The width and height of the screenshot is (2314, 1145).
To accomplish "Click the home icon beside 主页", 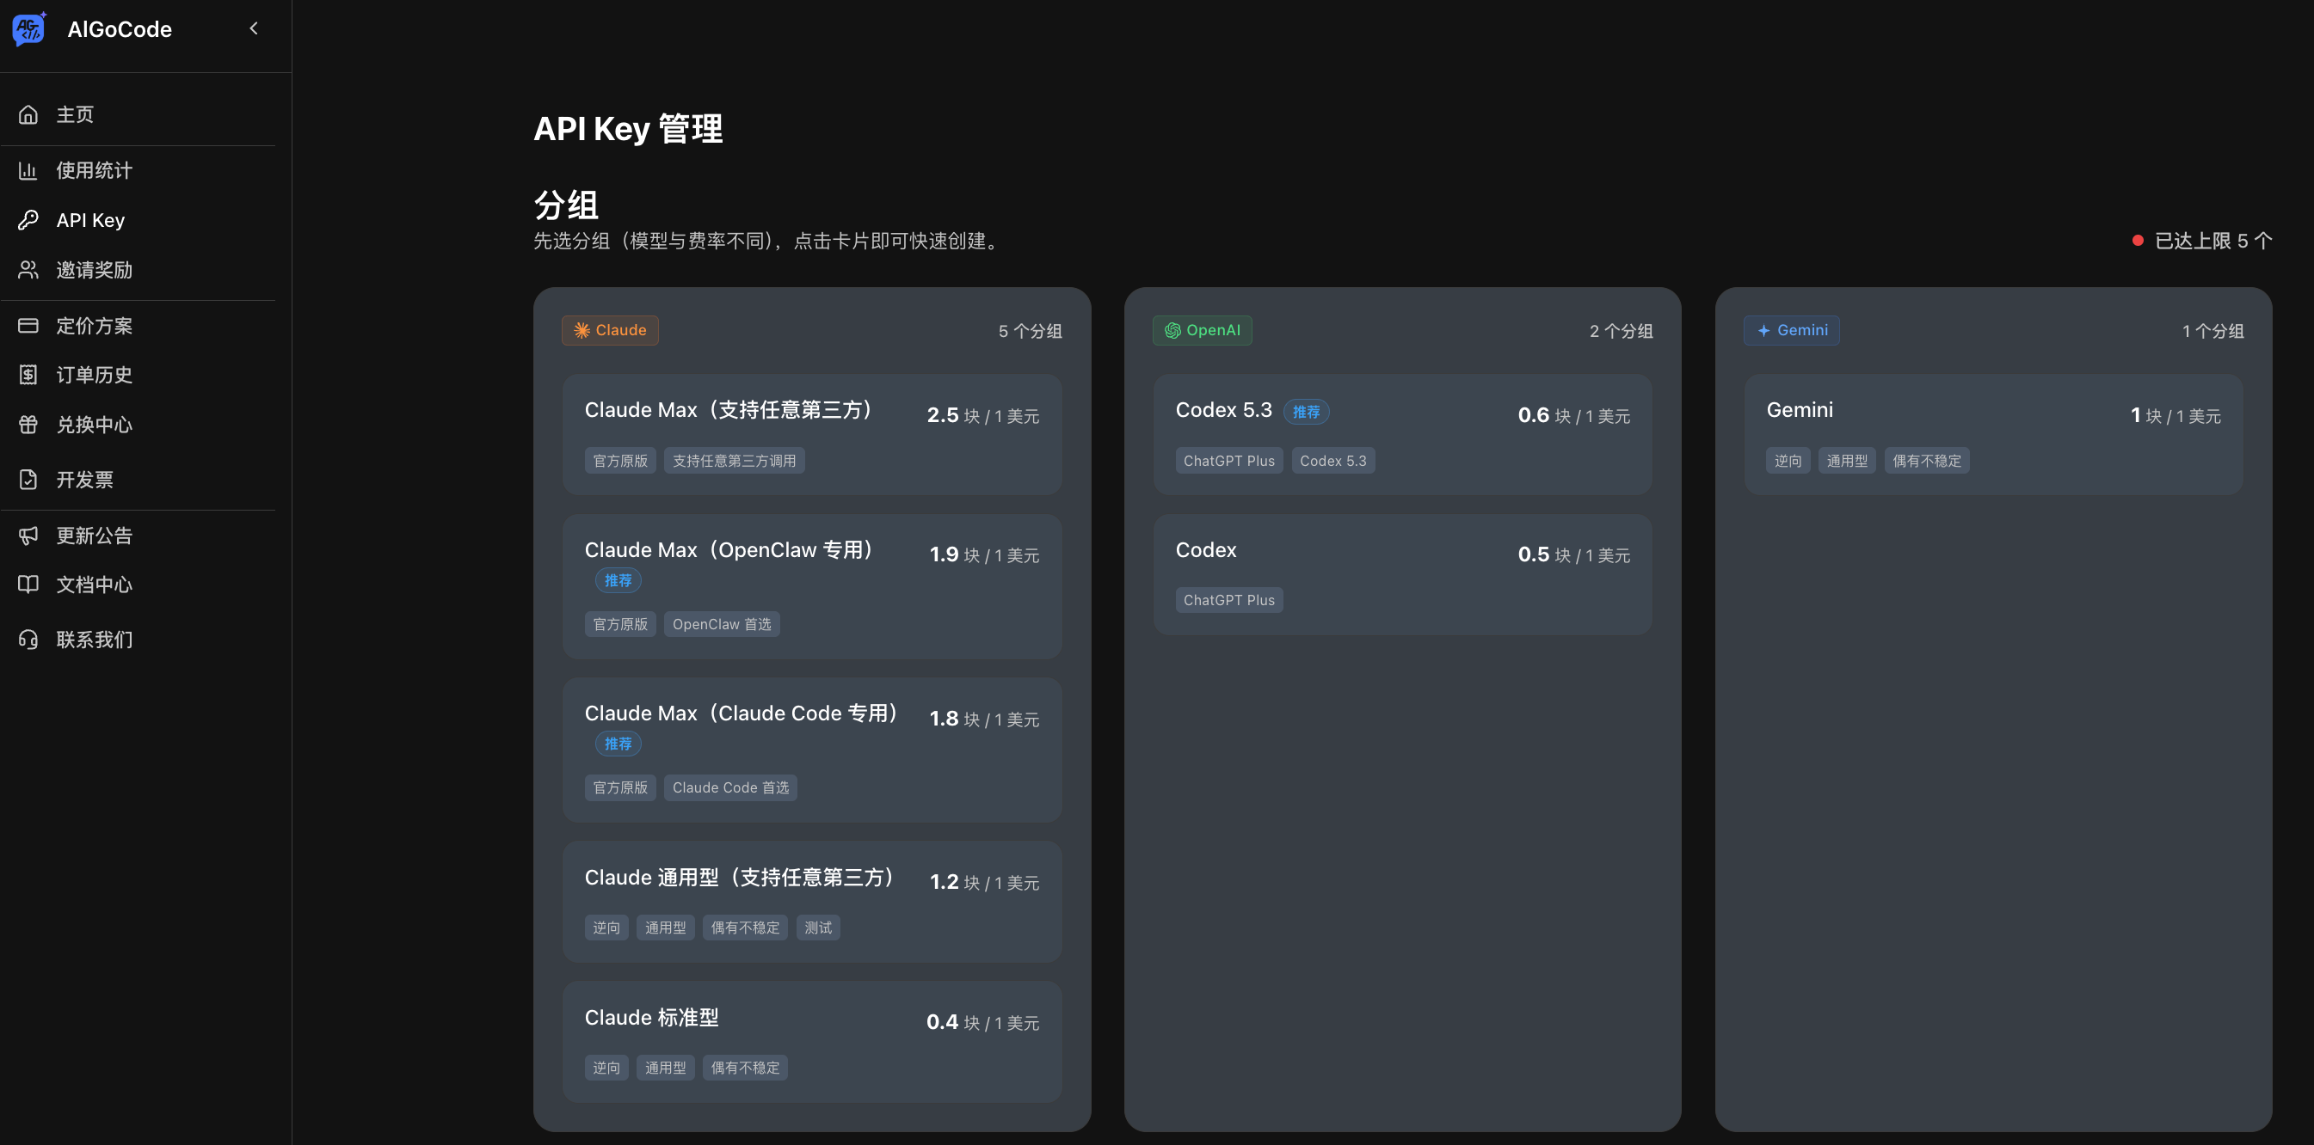I will point(28,115).
